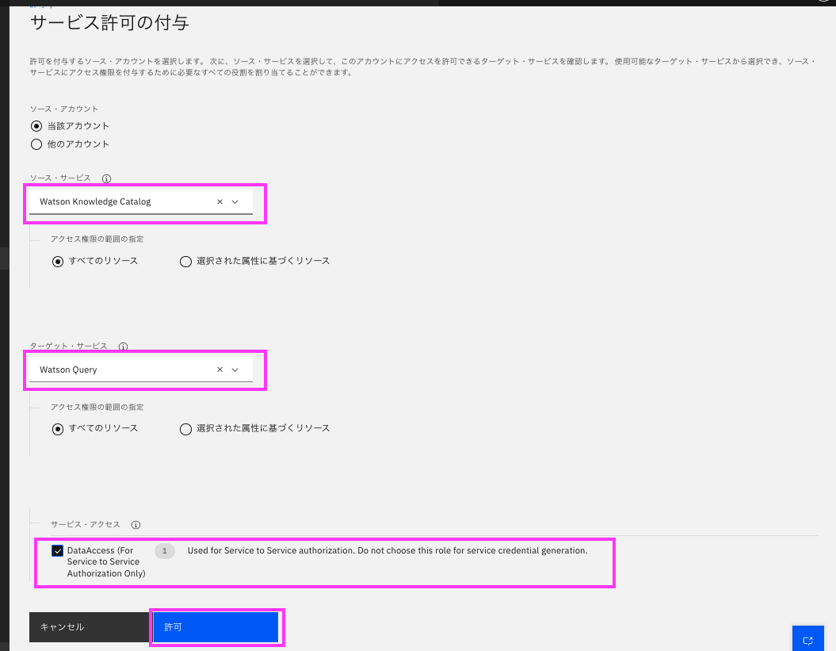This screenshot has height=651, width=836.
Task: Click the action count badge showing 1
Action: coord(165,550)
